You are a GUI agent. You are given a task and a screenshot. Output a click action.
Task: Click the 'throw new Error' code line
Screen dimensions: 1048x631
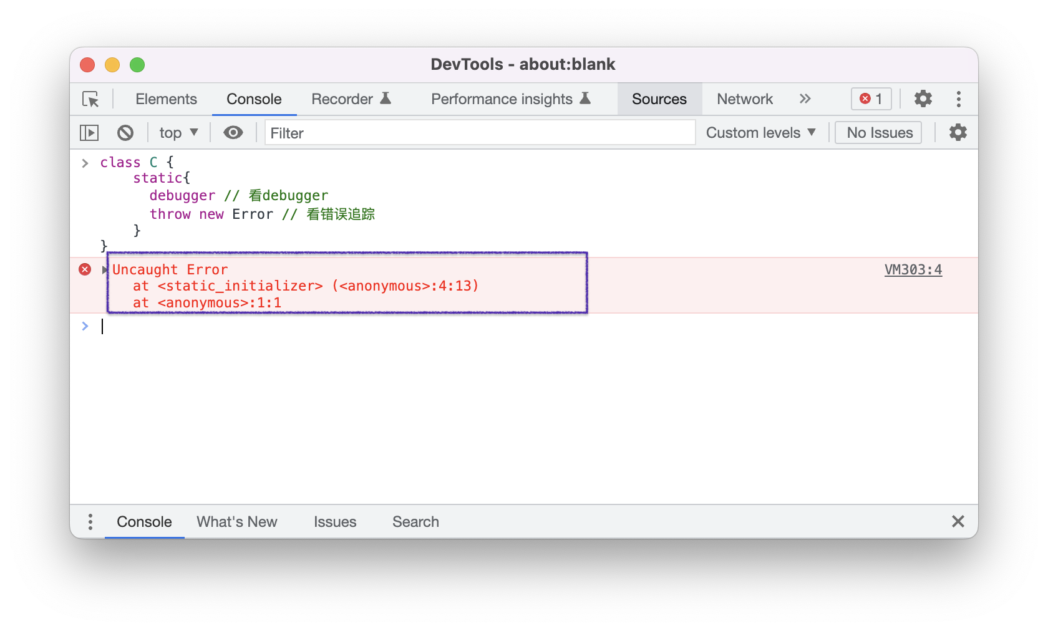(x=262, y=214)
